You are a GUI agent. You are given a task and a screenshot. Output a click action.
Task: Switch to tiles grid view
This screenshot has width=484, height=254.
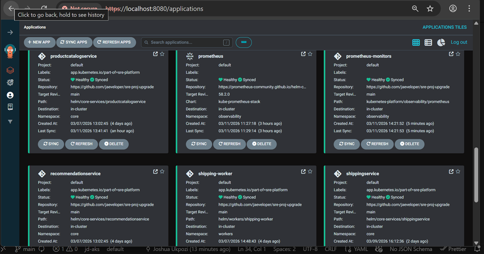416,42
